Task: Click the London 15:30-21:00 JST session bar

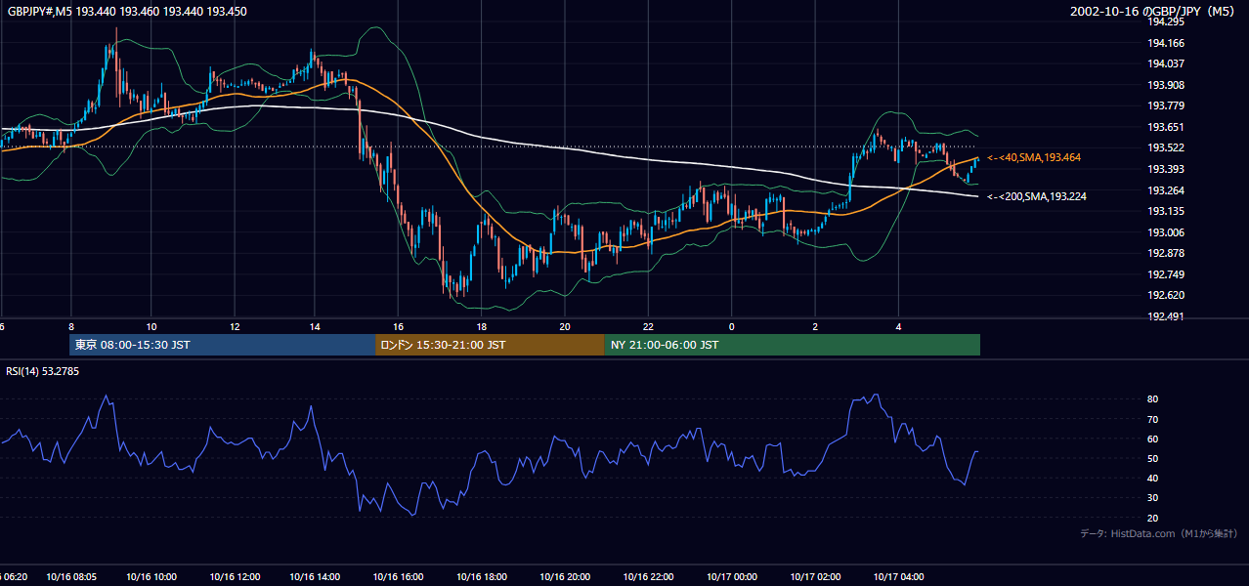Action: pyautogui.click(x=490, y=345)
